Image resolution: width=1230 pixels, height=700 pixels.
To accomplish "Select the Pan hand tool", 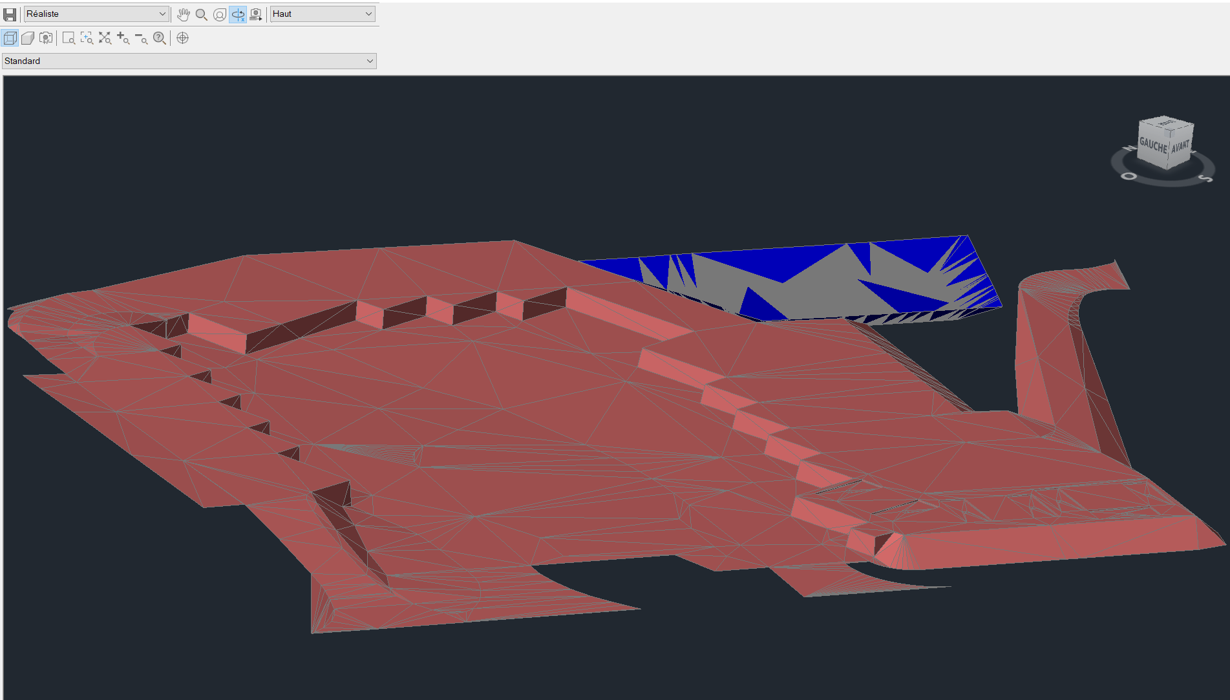I will tap(184, 14).
